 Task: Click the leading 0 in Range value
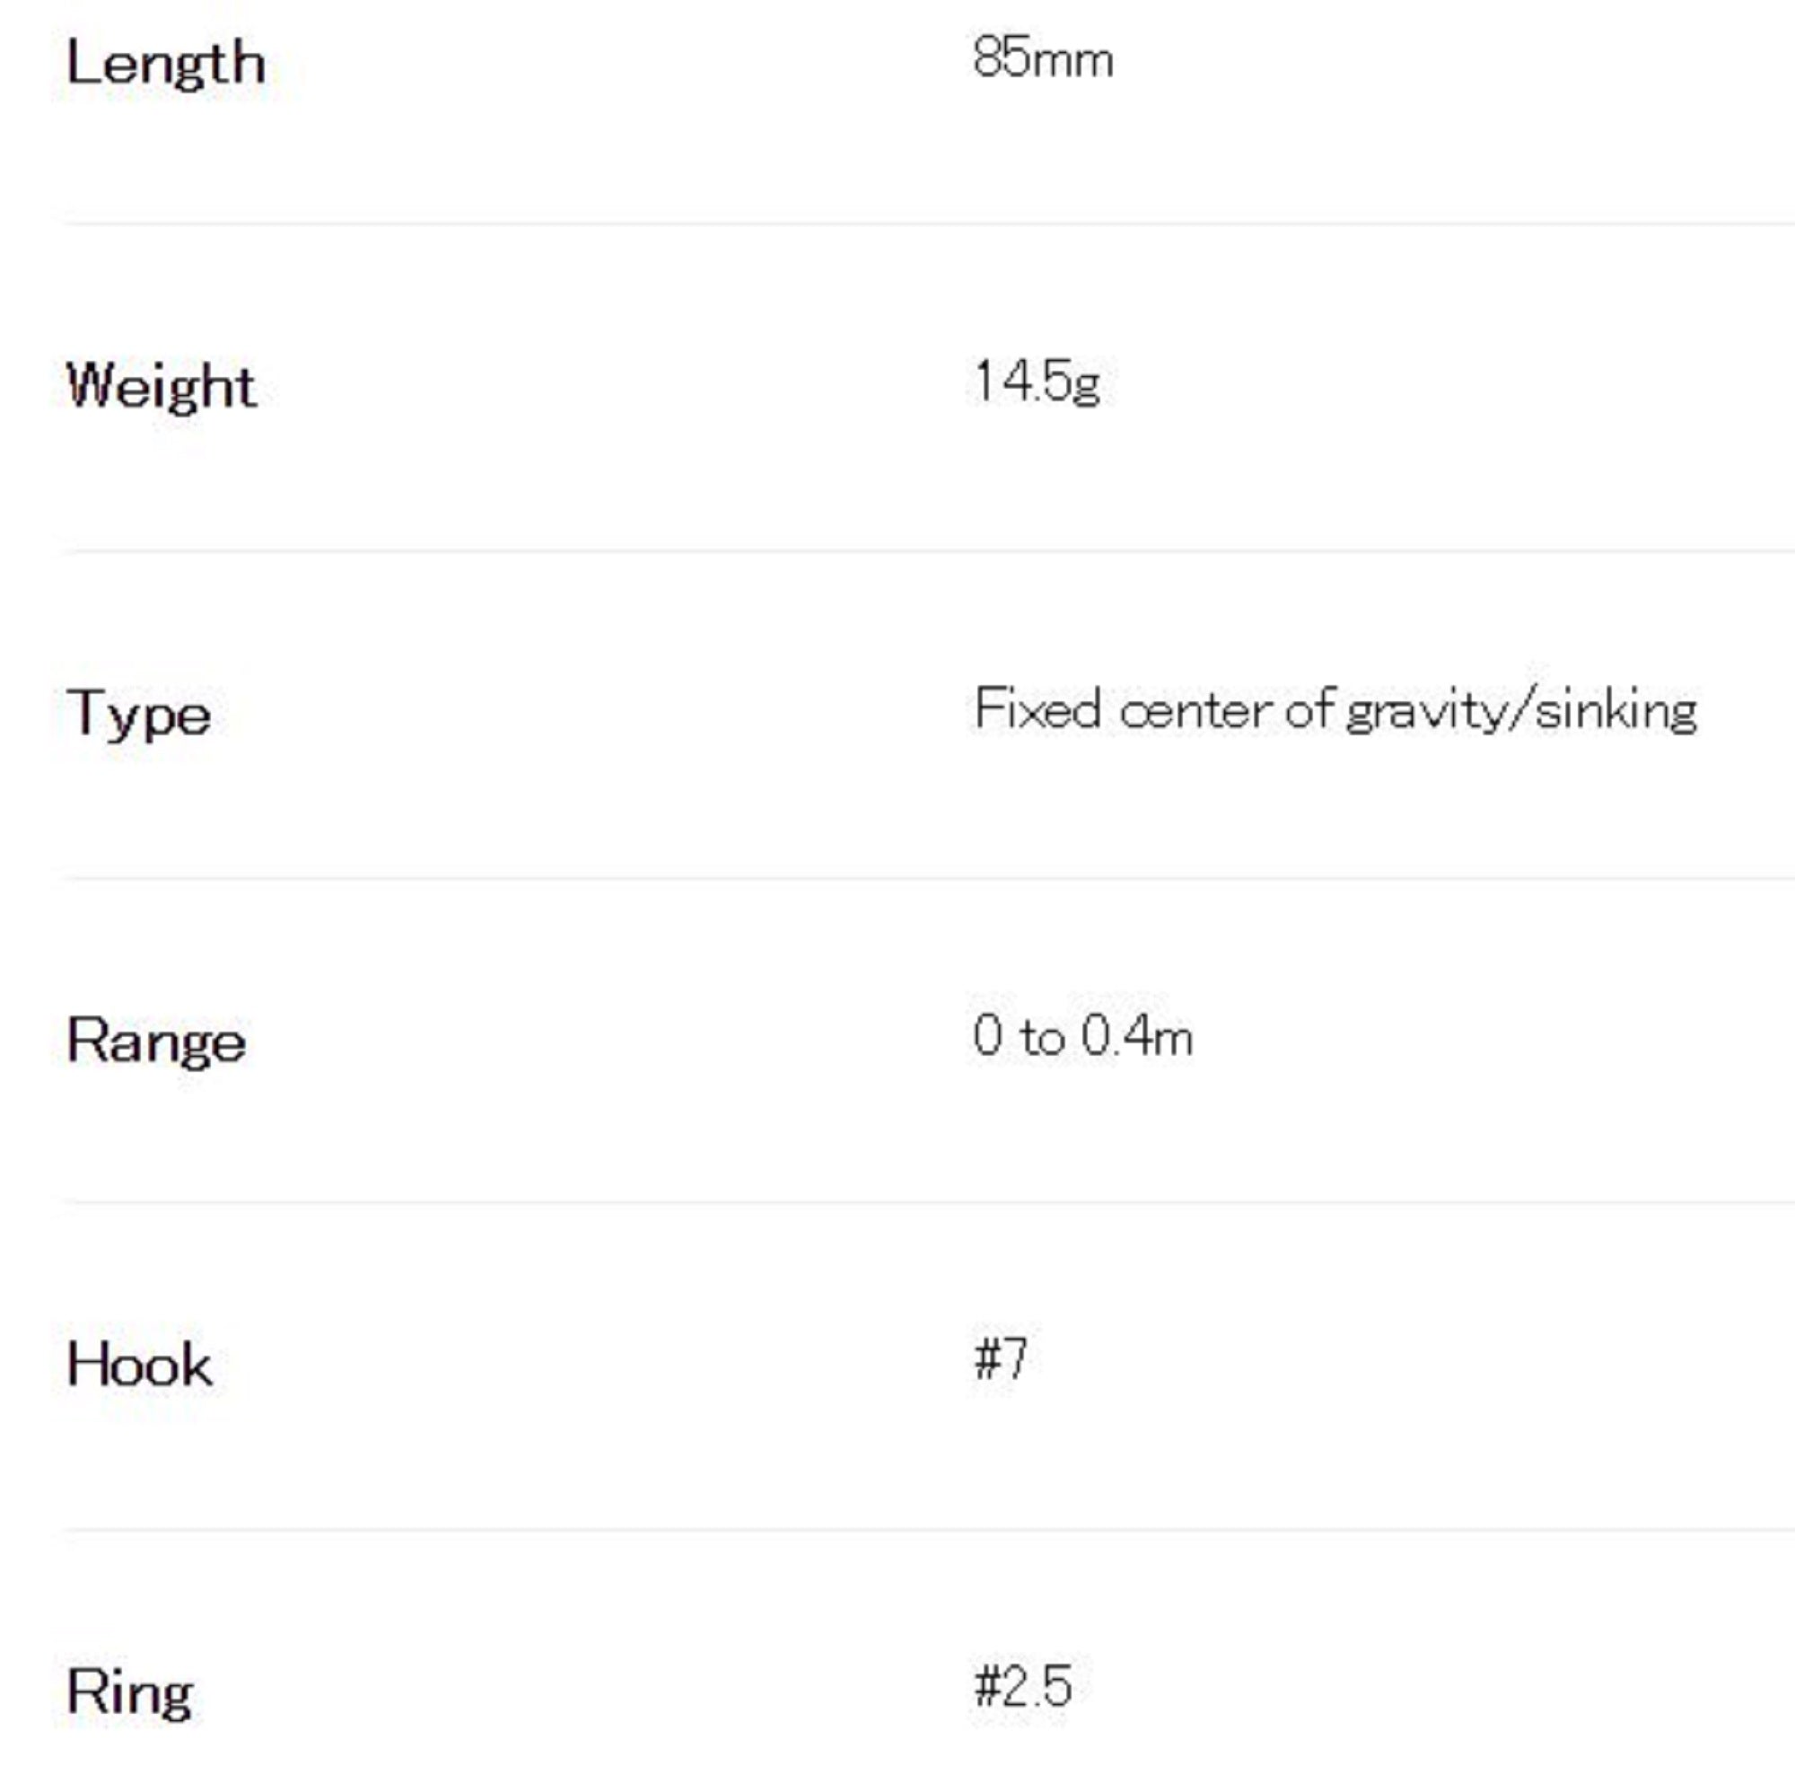(987, 1034)
